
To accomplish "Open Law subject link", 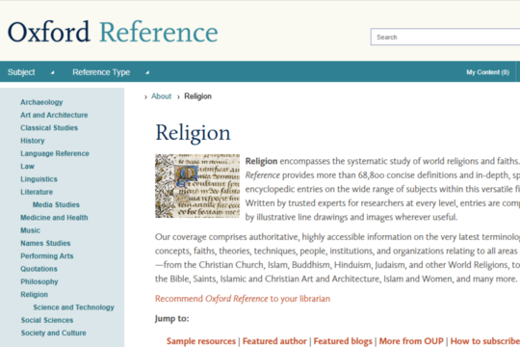I will pyautogui.click(x=27, y=167).
